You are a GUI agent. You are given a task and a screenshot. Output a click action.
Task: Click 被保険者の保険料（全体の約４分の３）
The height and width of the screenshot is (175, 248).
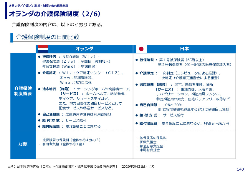[x=72, y=140]
